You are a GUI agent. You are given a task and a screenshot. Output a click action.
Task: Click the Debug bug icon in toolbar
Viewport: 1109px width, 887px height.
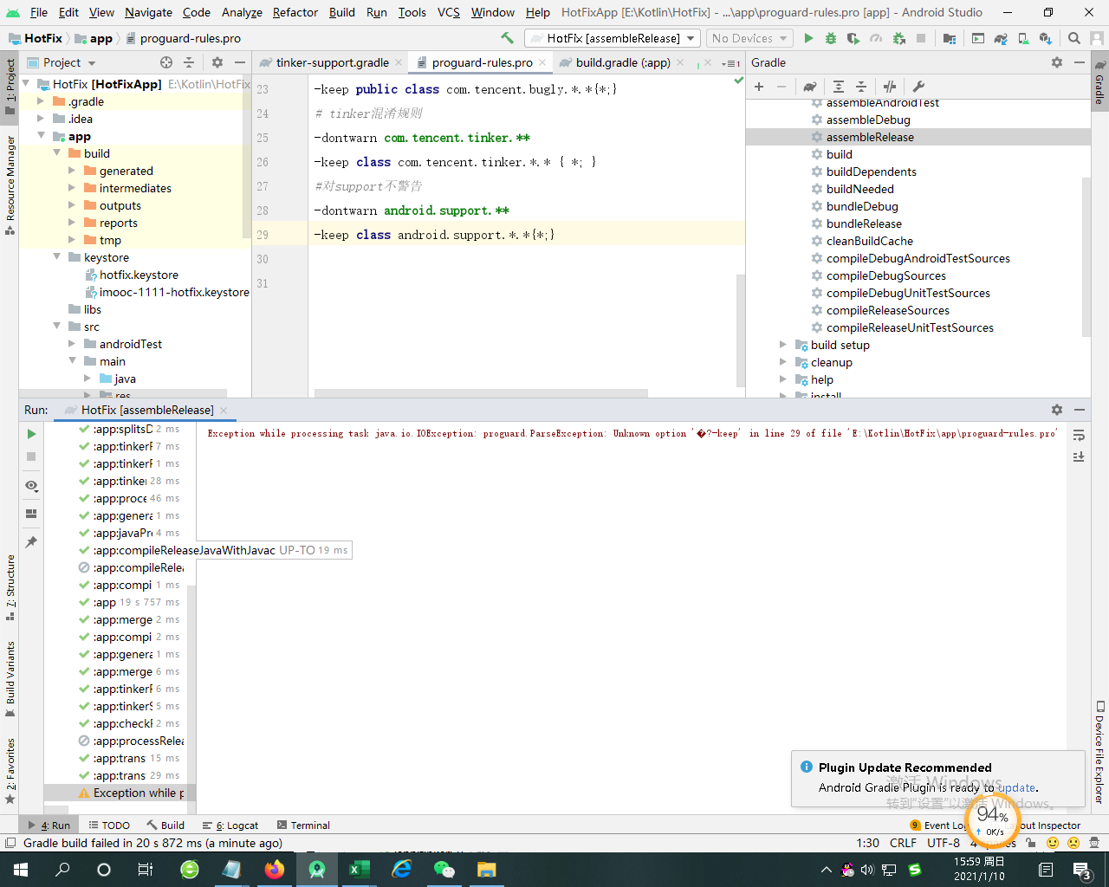pos(831,38)
